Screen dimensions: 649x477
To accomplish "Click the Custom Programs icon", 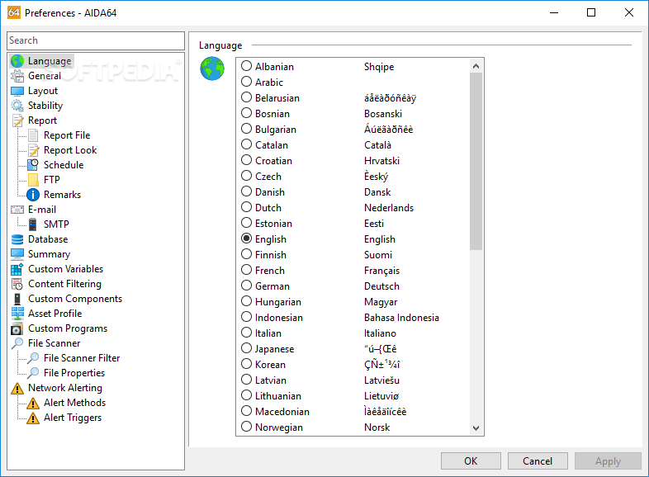I will tap(17, 328).
